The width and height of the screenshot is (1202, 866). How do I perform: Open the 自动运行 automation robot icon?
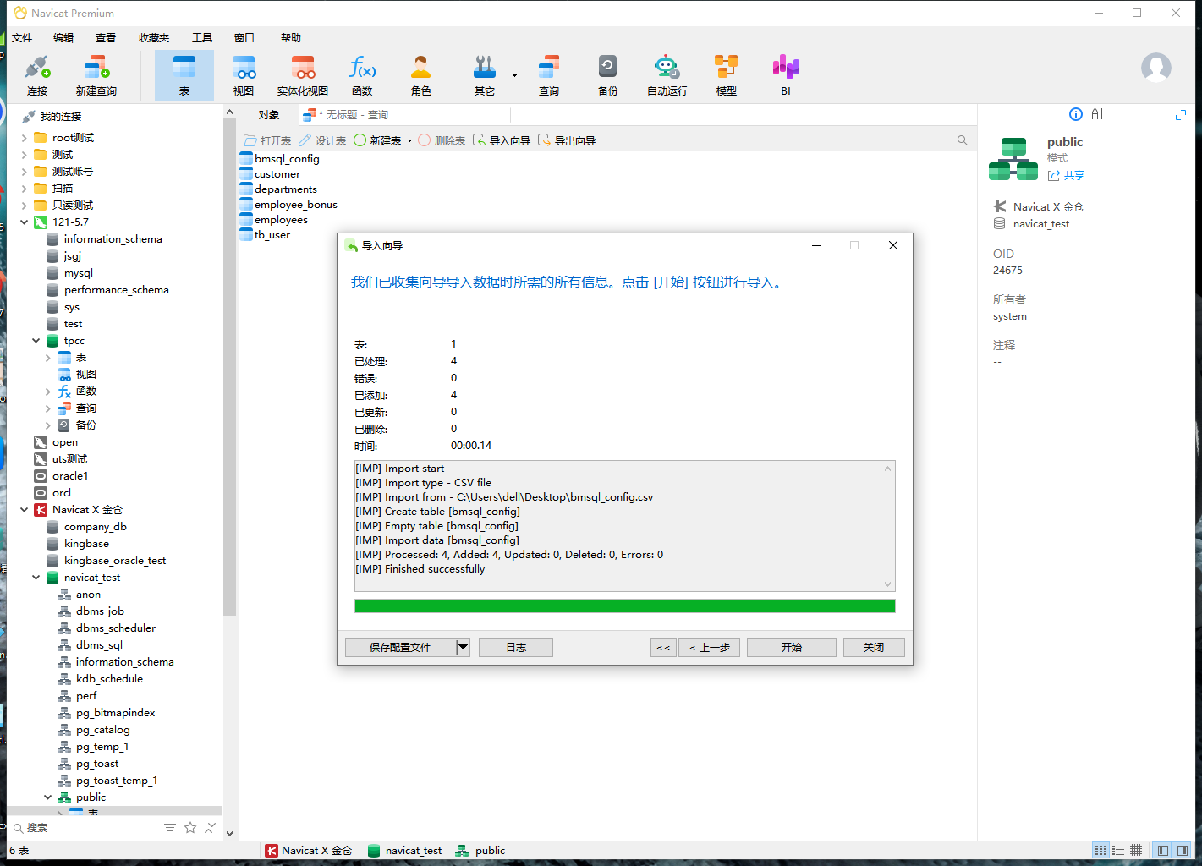pos(667,76)
